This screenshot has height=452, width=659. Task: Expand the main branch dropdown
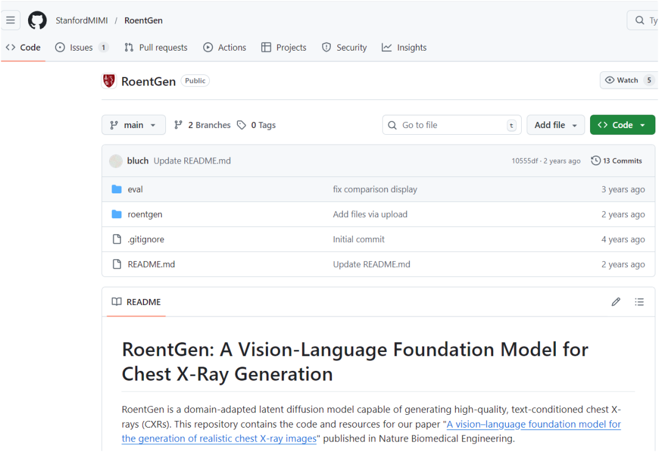click(x=133, y=125)
